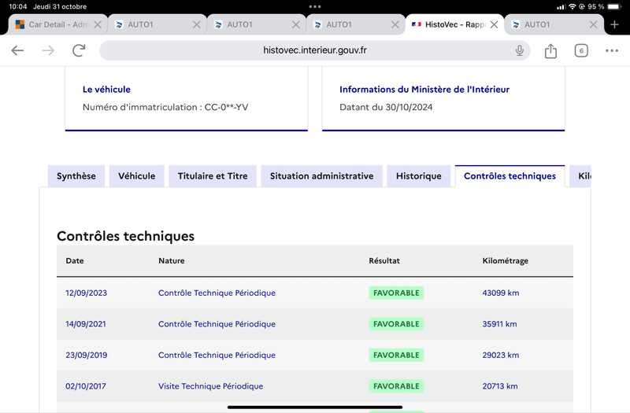Click the histovec.interieur.gouv.fr address field
Viewport: 630px width, 413px height.
coord(314,50)
